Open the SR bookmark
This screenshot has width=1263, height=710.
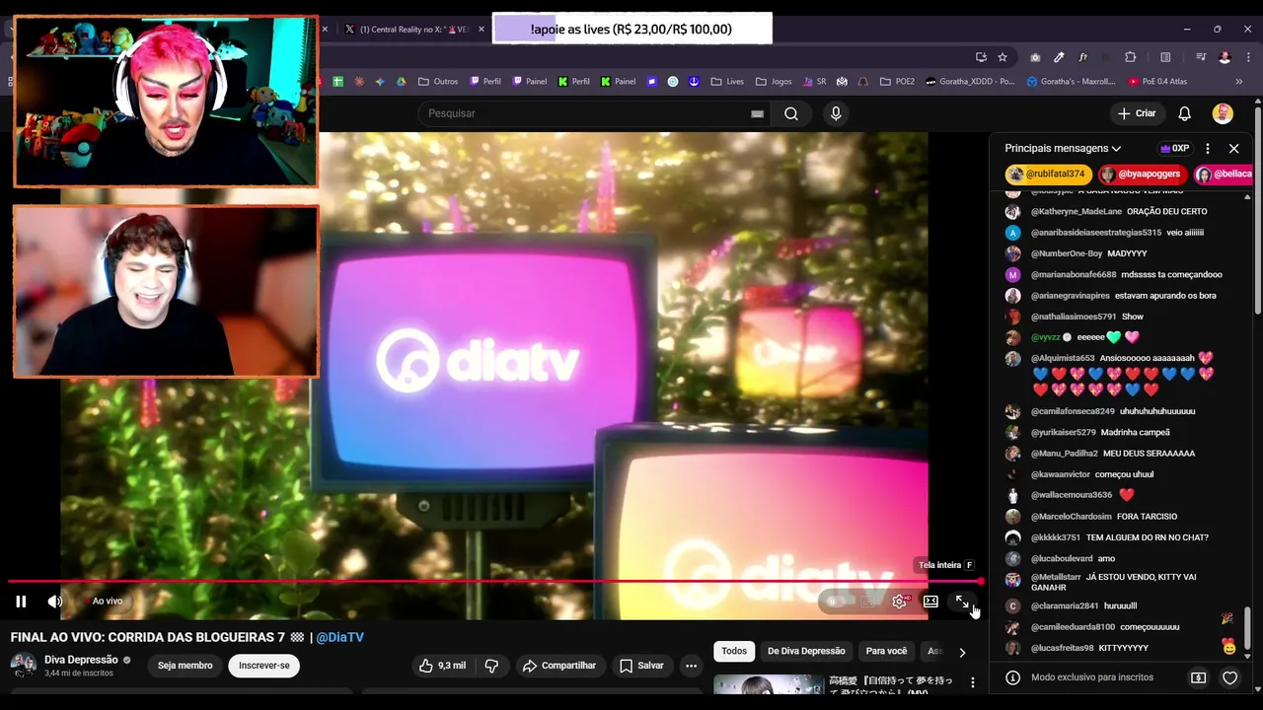coord(814,82)
